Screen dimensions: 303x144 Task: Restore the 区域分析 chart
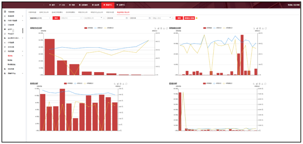[x=265, y=84]
